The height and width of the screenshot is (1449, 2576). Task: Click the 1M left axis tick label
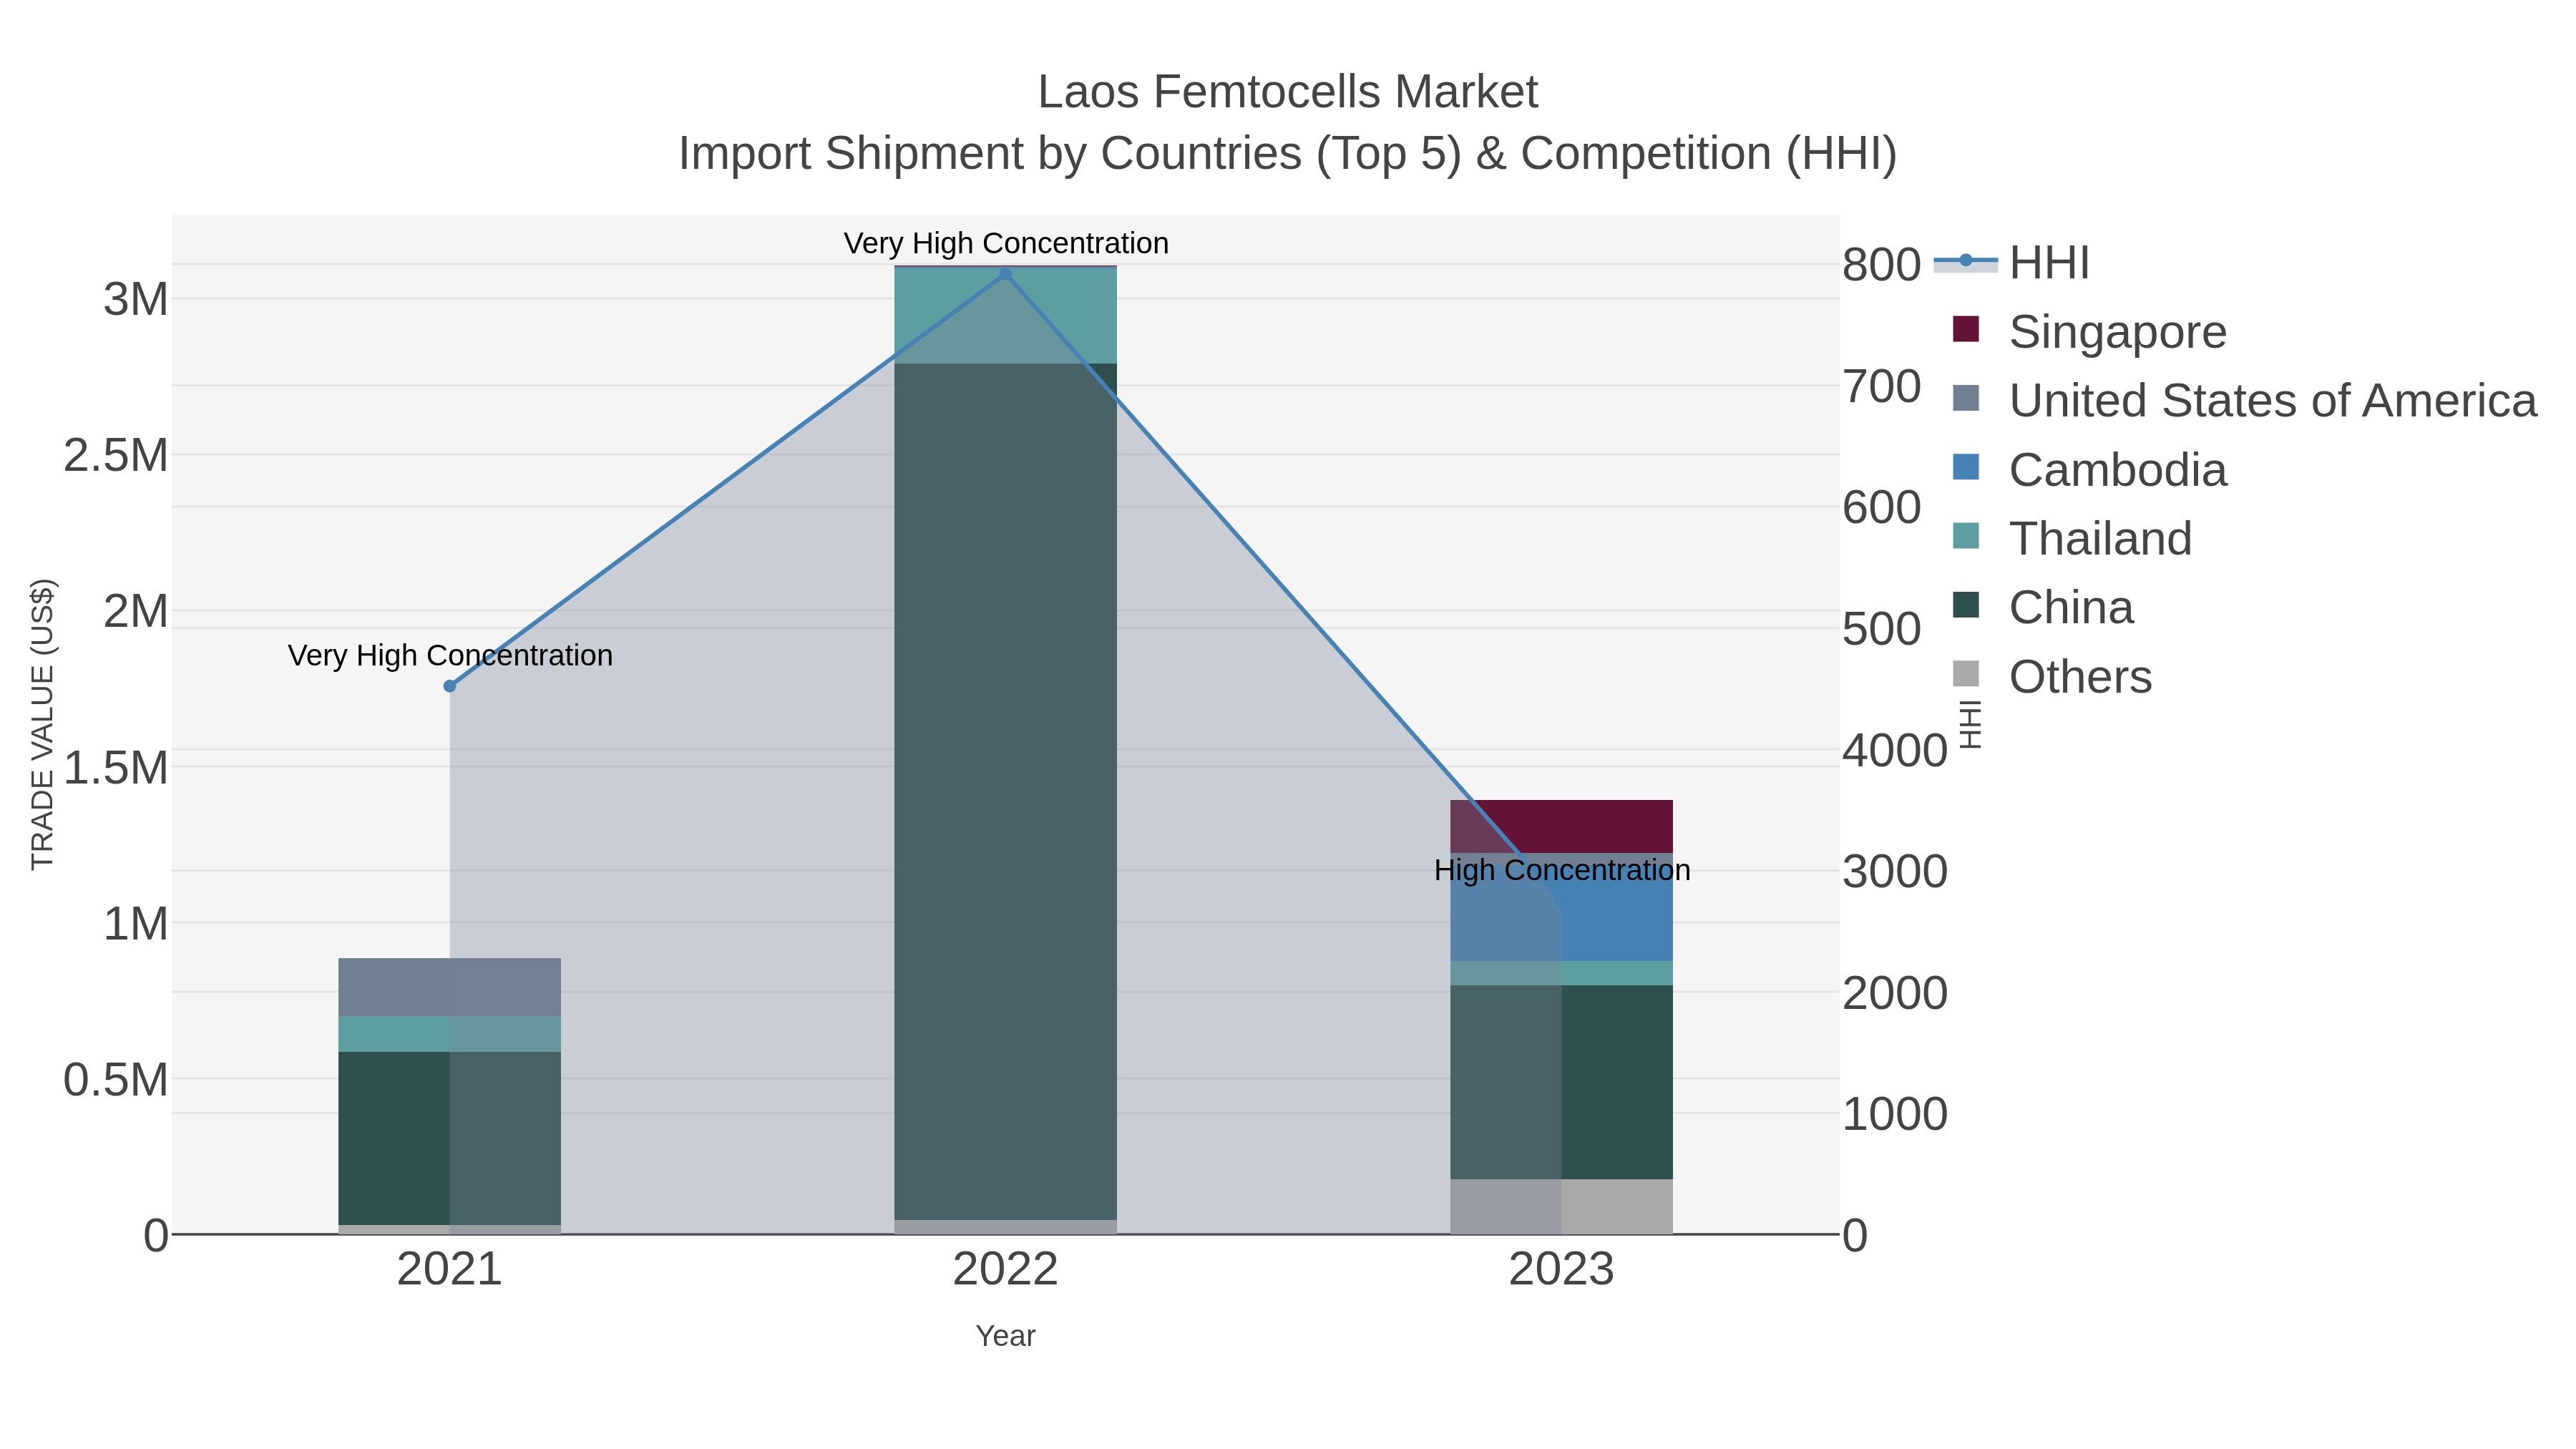click(x=136, y=924)
